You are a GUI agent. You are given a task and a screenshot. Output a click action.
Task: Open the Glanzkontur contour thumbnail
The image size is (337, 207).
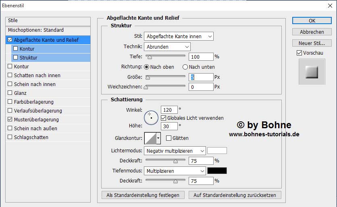150,138
